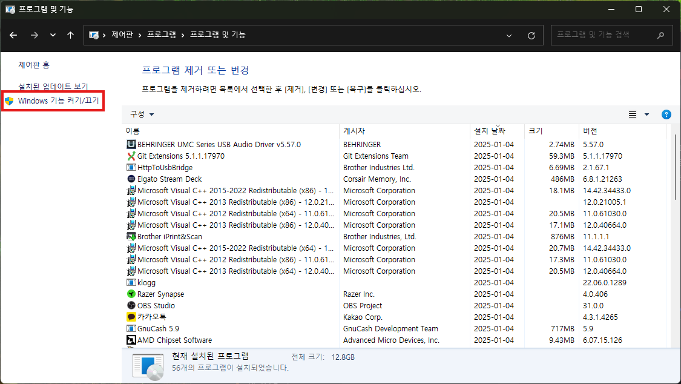Open the 프로그램 breadcrumb

coord(161,35)
